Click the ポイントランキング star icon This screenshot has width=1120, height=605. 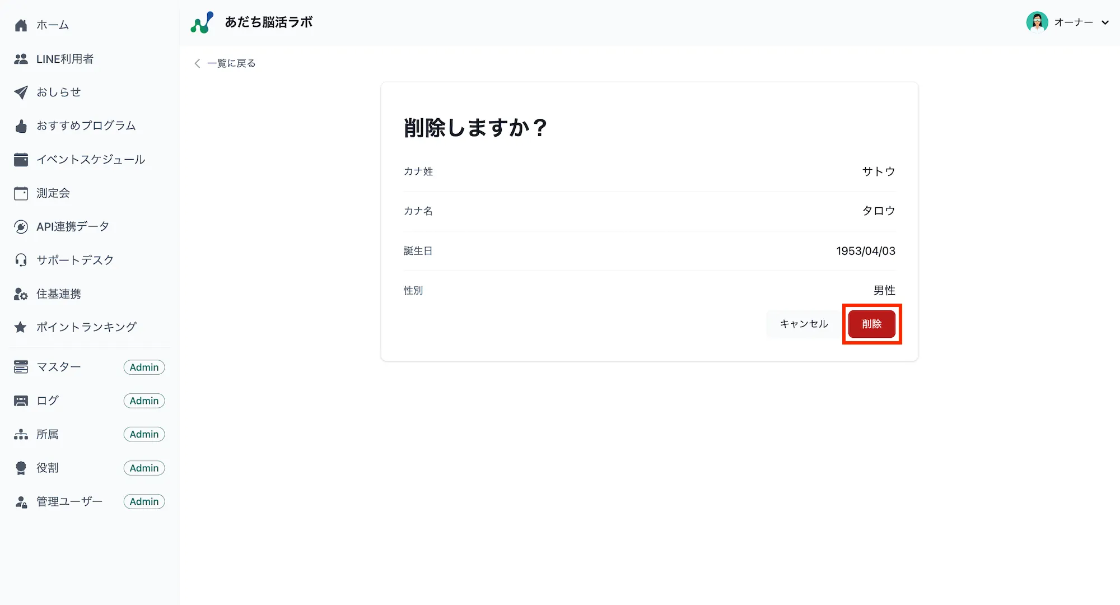pyautogui.click(x=21, y=327)
